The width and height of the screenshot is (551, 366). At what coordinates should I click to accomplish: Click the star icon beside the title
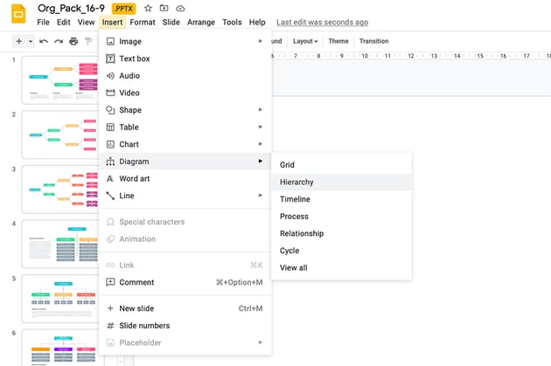(x=148, y=8)
